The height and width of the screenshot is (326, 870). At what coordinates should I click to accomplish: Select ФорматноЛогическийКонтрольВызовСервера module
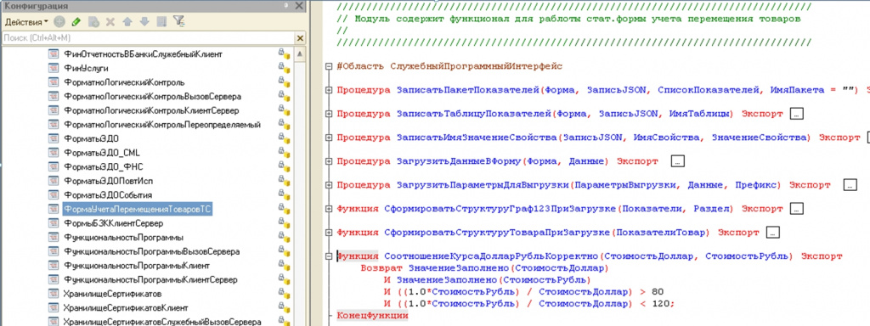pyautogui.click(x=153, y=97)
